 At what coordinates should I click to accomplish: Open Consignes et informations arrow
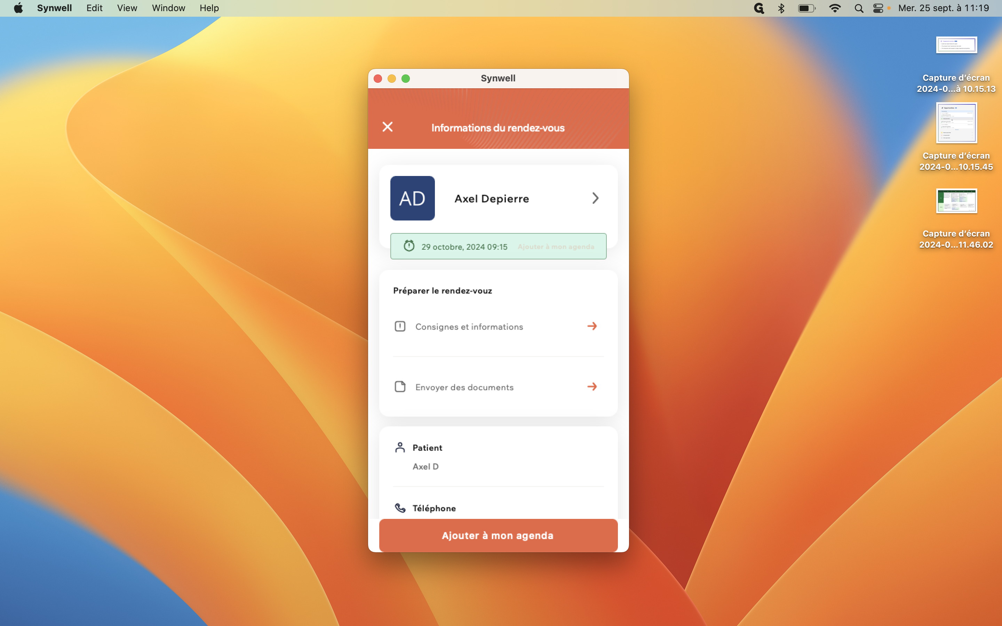pyautogui.click(x=592, y=326)
